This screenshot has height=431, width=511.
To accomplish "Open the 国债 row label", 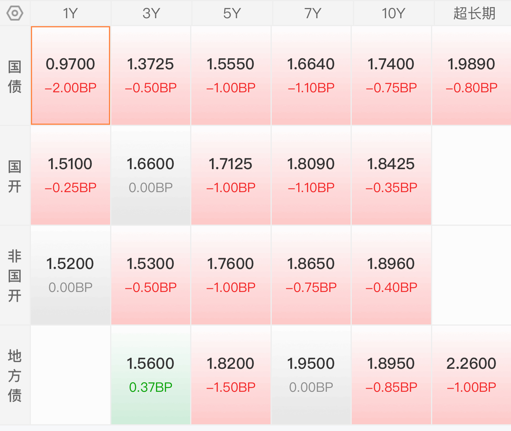I will pos(15,76).
